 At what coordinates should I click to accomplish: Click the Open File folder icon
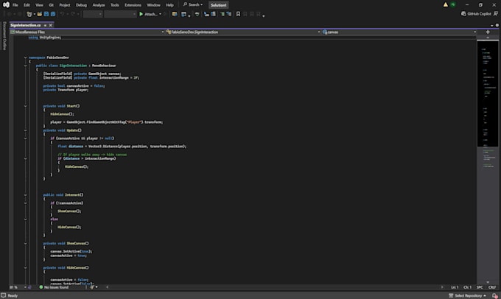point(40,14)
